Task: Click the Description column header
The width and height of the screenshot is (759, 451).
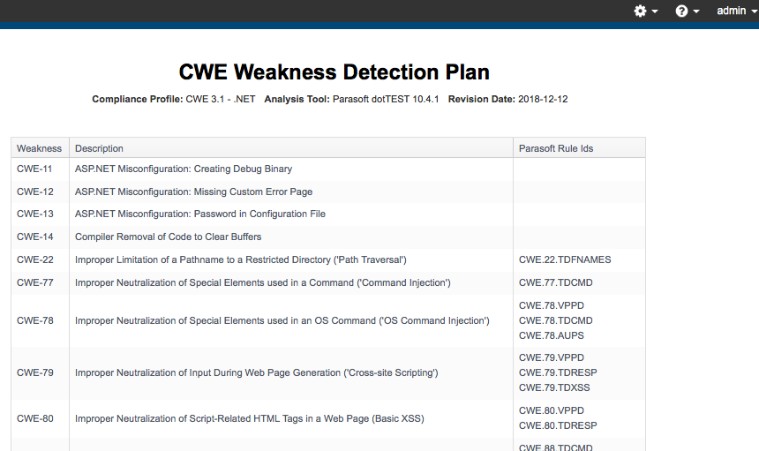Action: (x=99, y=148)
